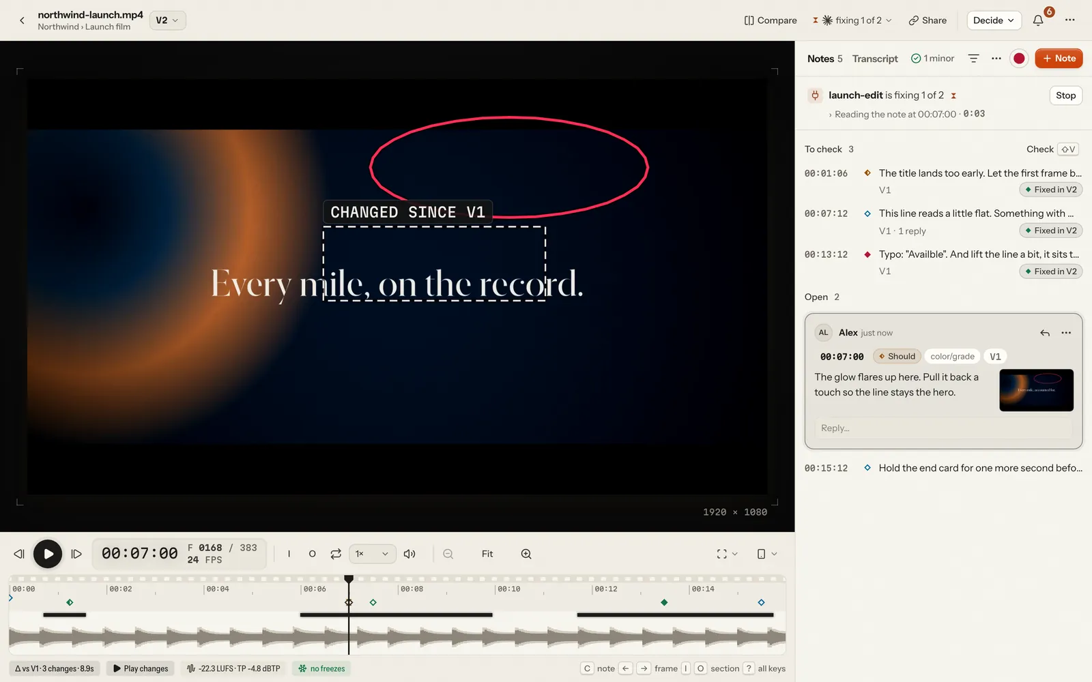Open notes panel more options
Viewport: 1092px width, 682px height.
[x=996, y=59]
